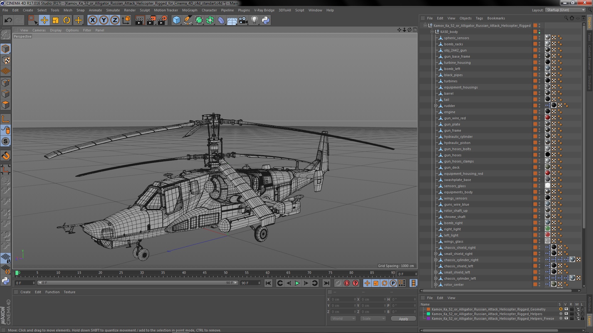Click the Undo arrow icon
This screenshot has height=333, width=593.
pyautogui.click(x=8, y=20)
